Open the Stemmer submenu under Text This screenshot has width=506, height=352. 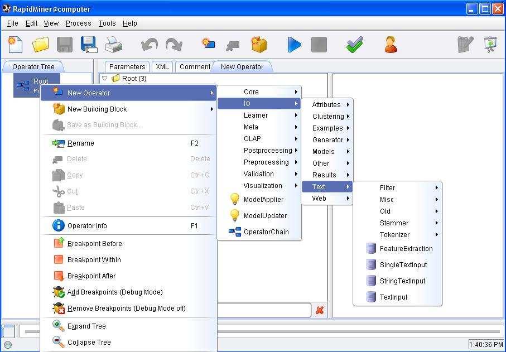pos(398,223)
